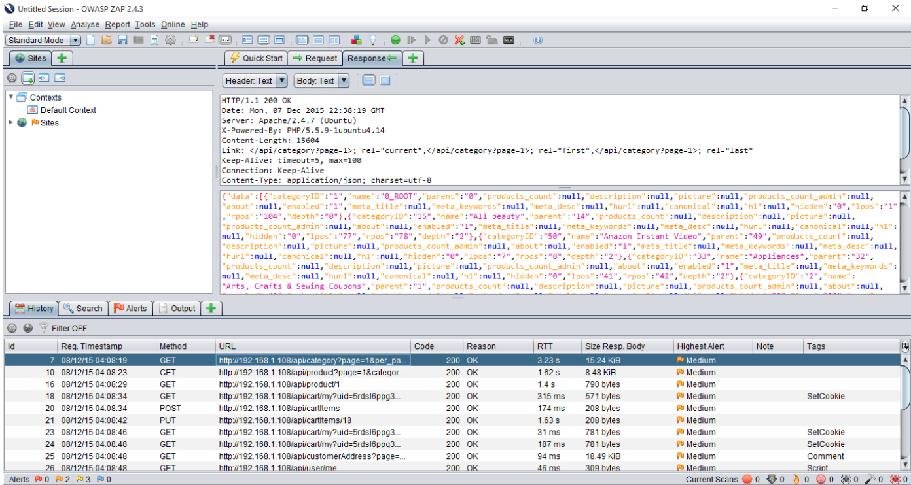
Task: Switch to the Output tab
Action: (177, 309)
